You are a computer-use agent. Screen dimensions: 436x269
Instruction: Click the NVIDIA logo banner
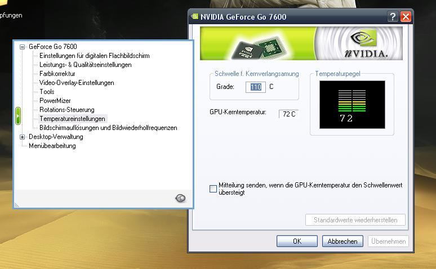(x=301, y=43)
